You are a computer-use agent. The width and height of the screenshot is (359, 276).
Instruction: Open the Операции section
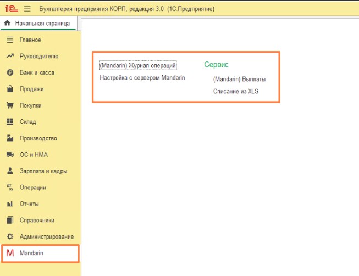coord(33,188)
